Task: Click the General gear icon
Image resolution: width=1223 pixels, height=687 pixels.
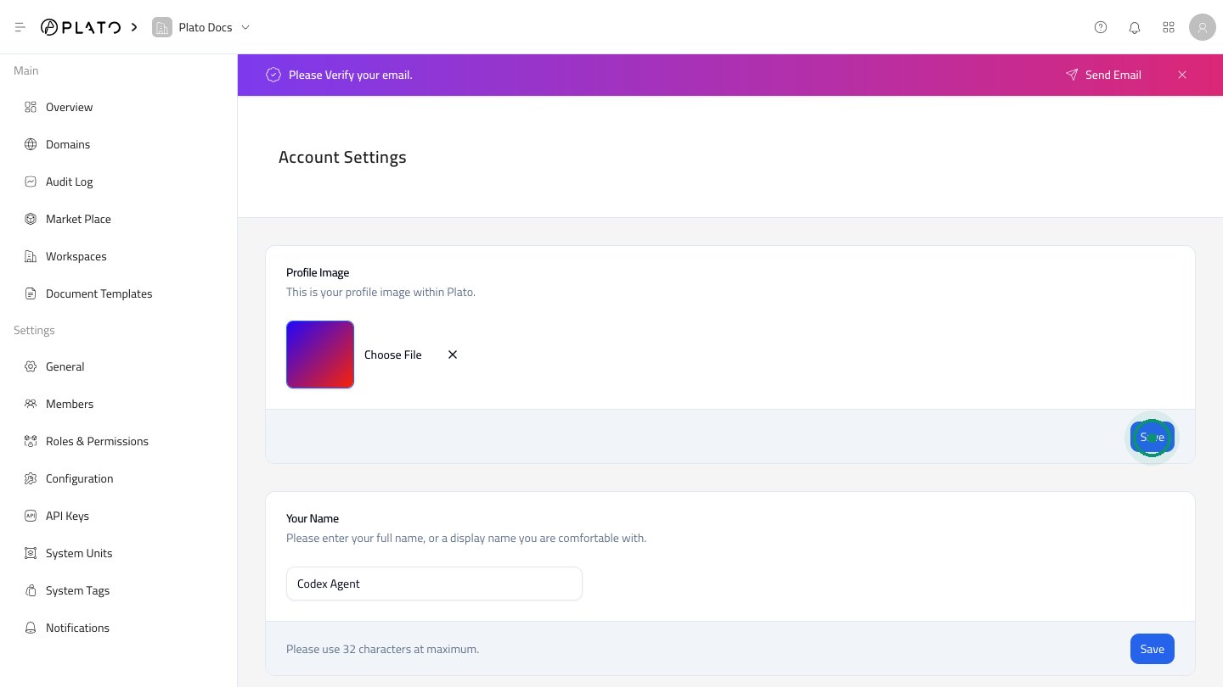Action: pos(31,366)
